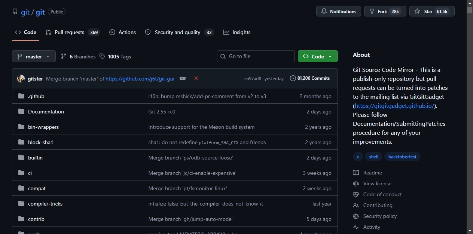The height and width of the screenshot is (234, 473).
Task: Open the block-sha1 folder
Action: pyautogui.click(x=40, y=142)
